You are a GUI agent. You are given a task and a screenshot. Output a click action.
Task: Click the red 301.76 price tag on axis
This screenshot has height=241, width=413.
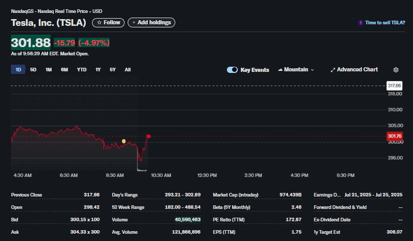pos(394,136)
